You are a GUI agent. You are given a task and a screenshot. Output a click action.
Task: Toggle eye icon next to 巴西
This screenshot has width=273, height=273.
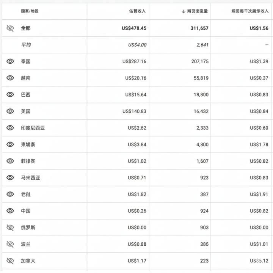pos(10,95)
